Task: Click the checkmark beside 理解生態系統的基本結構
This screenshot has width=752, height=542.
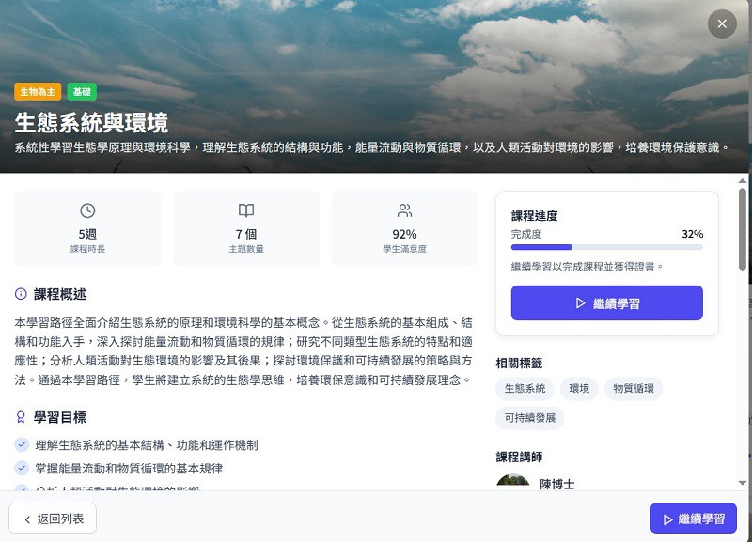Action: 22,444
